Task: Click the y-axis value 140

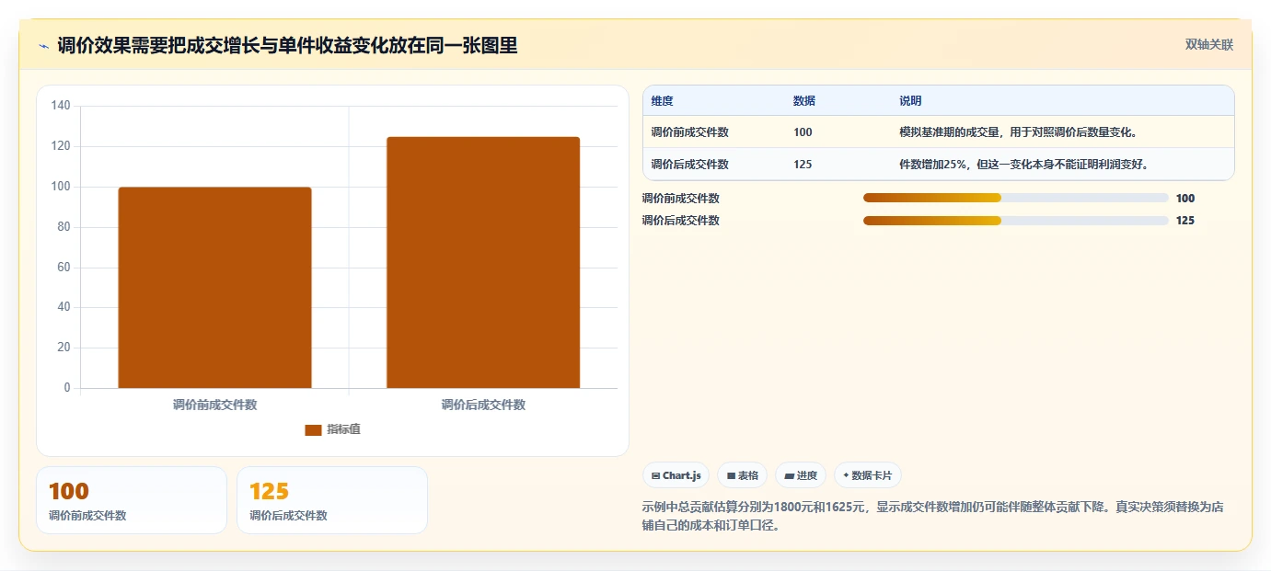Action: (x=61, y=106)
